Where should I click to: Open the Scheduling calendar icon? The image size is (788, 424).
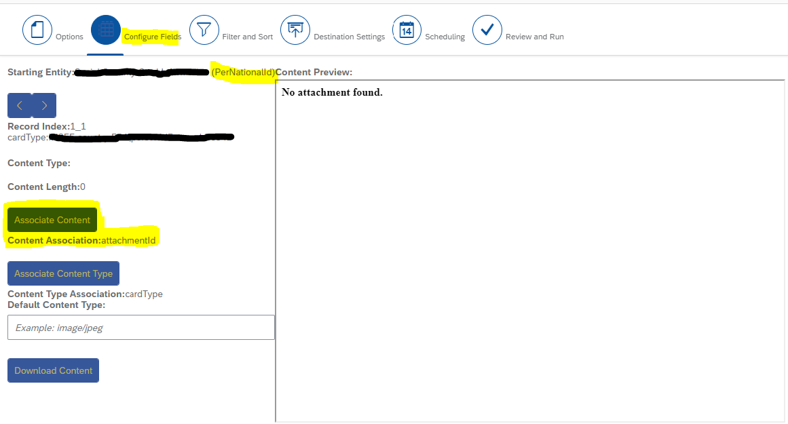click(407, 30)
